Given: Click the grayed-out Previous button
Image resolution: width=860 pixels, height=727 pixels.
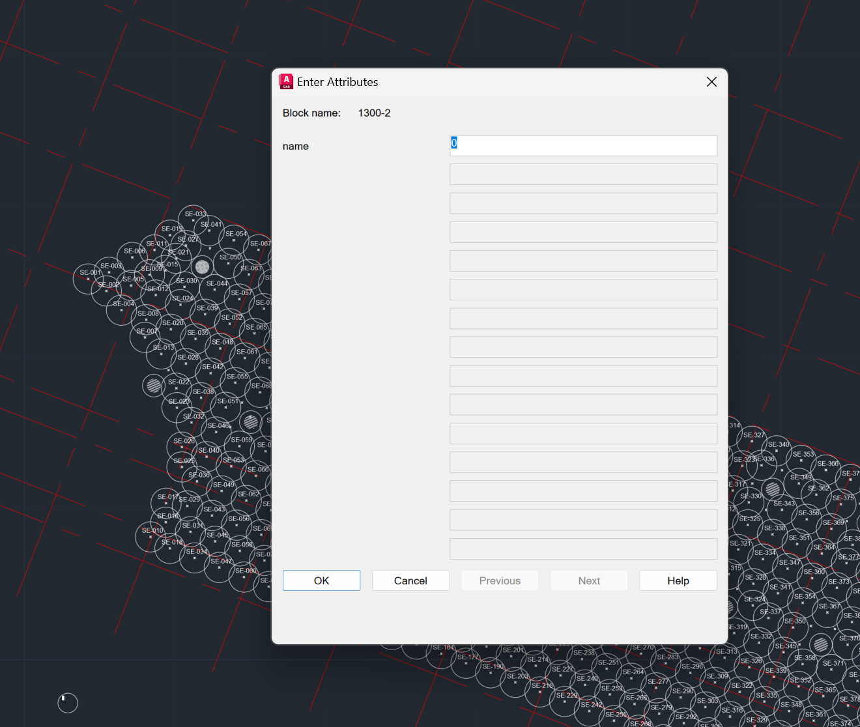Looking at the screenshot, I should 500,580.
